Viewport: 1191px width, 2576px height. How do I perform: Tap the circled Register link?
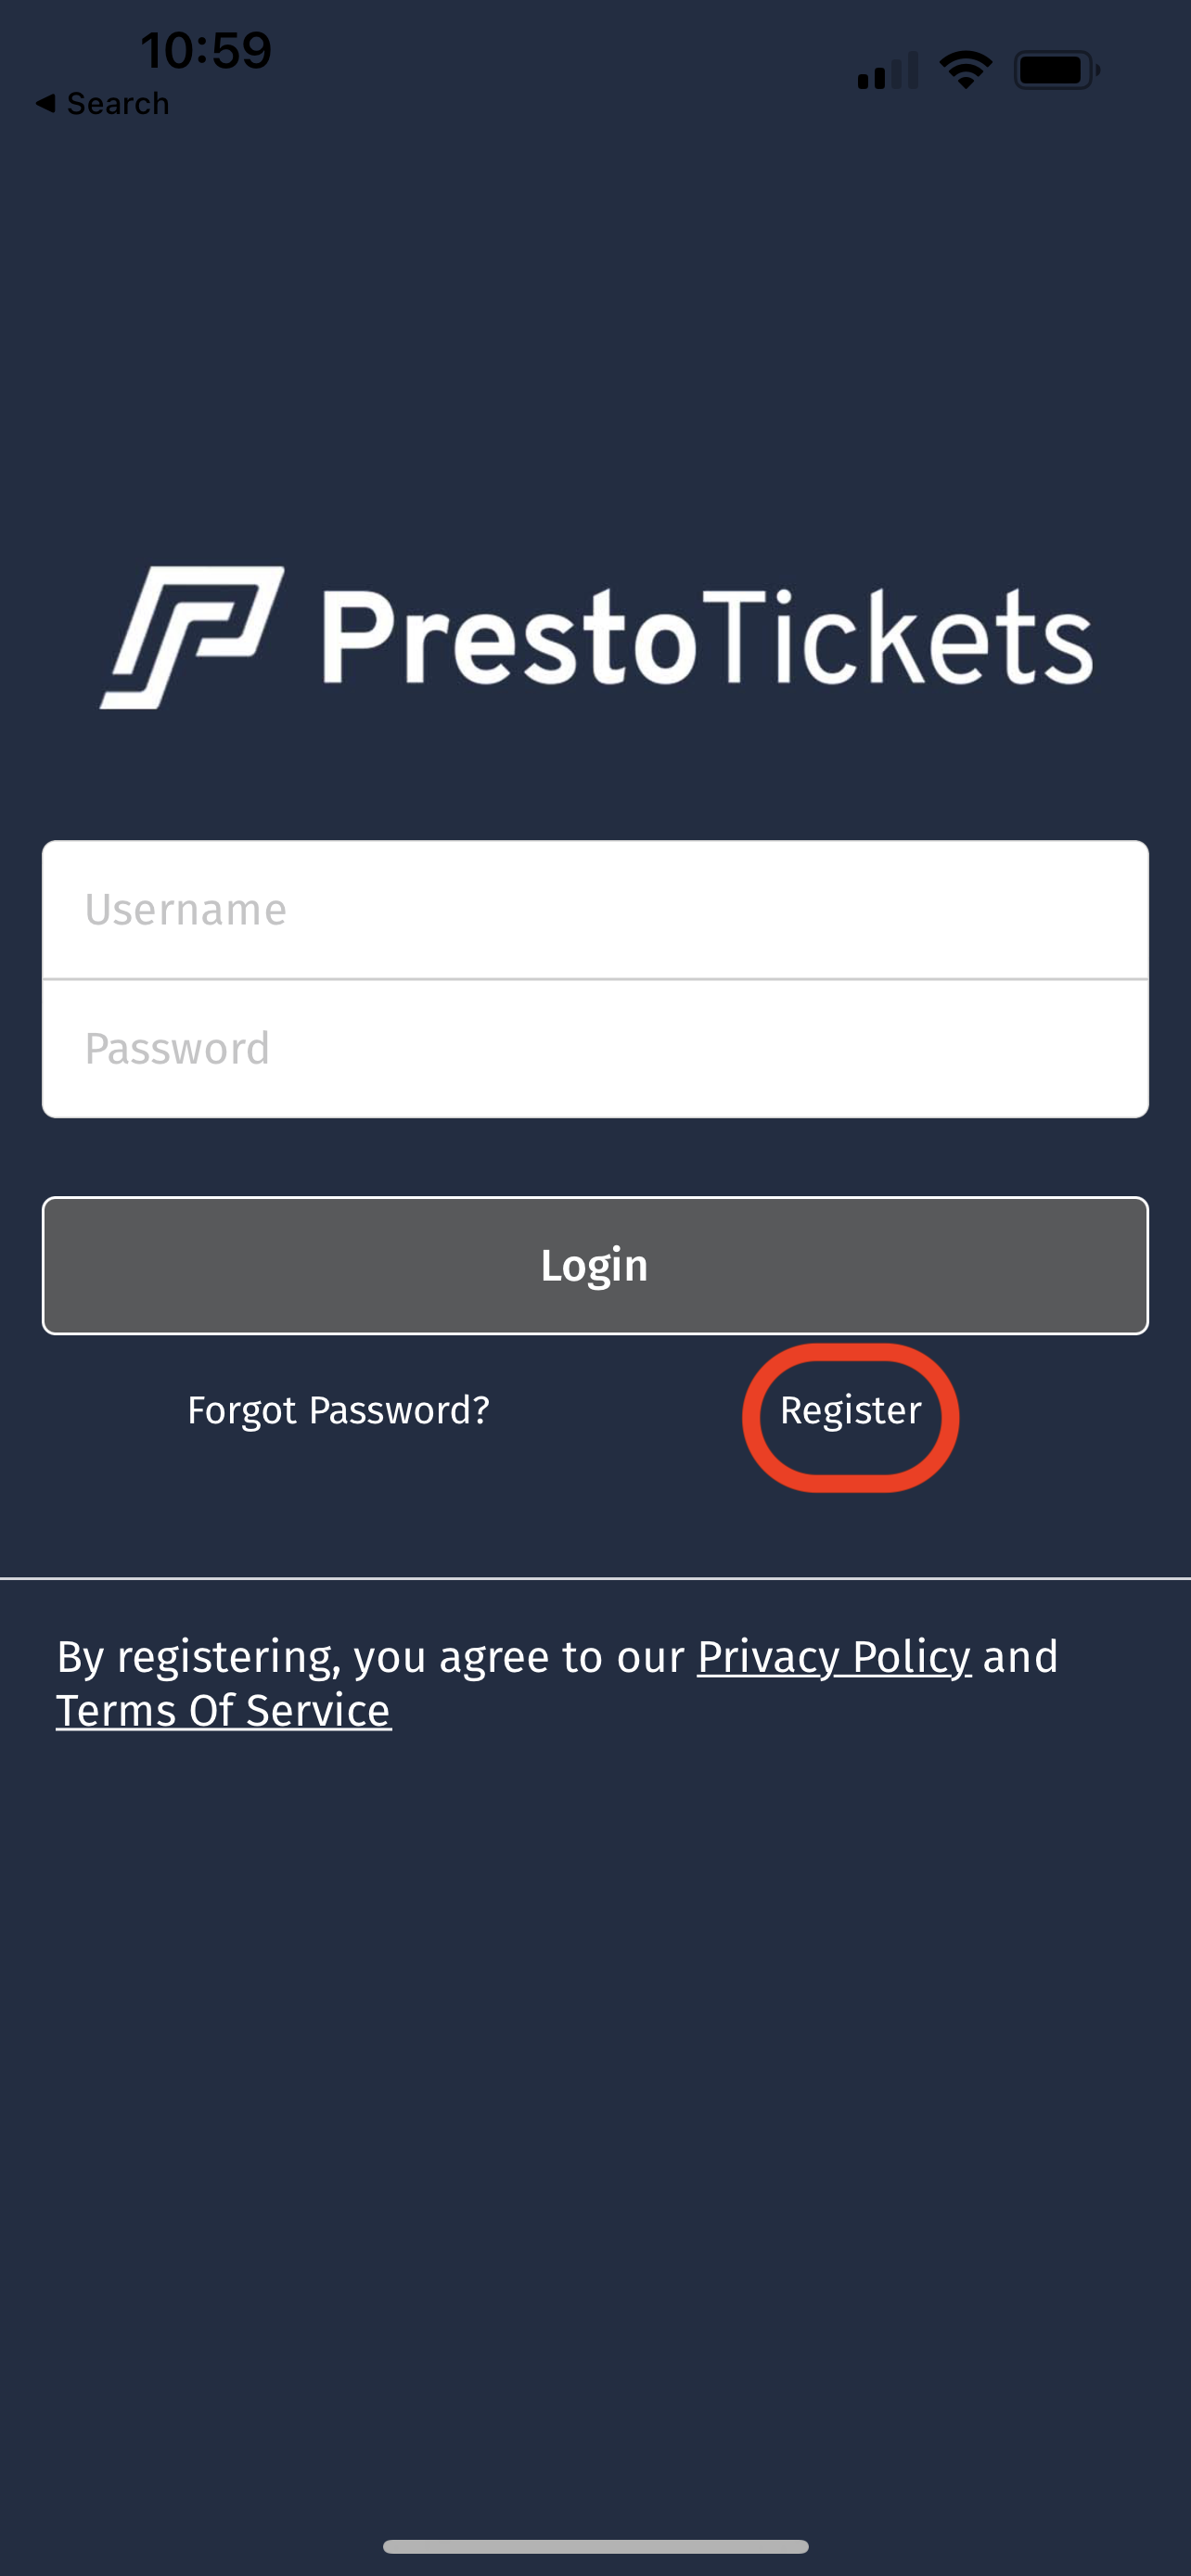(x=850, y=1410)
